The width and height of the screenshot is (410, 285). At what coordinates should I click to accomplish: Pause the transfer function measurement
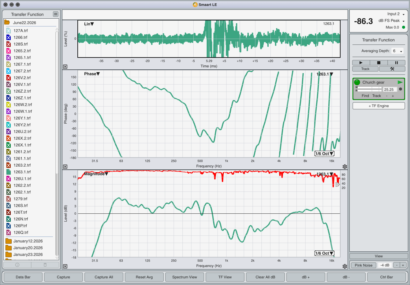[x=396, y=63]
